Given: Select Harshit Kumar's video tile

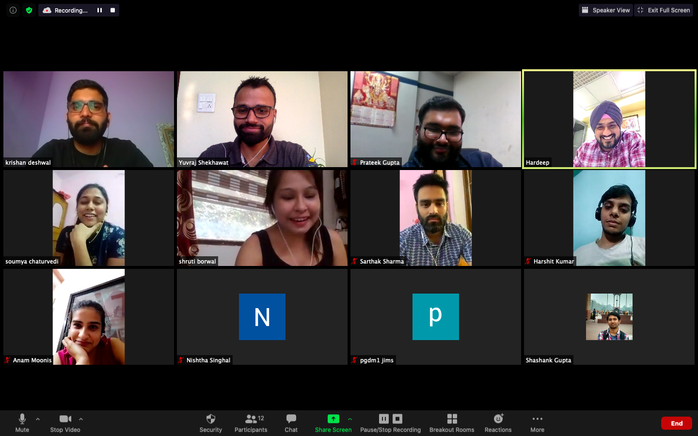Looking at the screenshot, I should (609, 218).
